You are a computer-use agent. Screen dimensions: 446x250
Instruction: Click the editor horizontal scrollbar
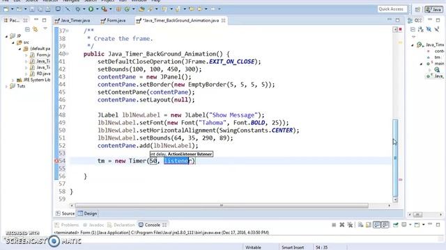222,206
